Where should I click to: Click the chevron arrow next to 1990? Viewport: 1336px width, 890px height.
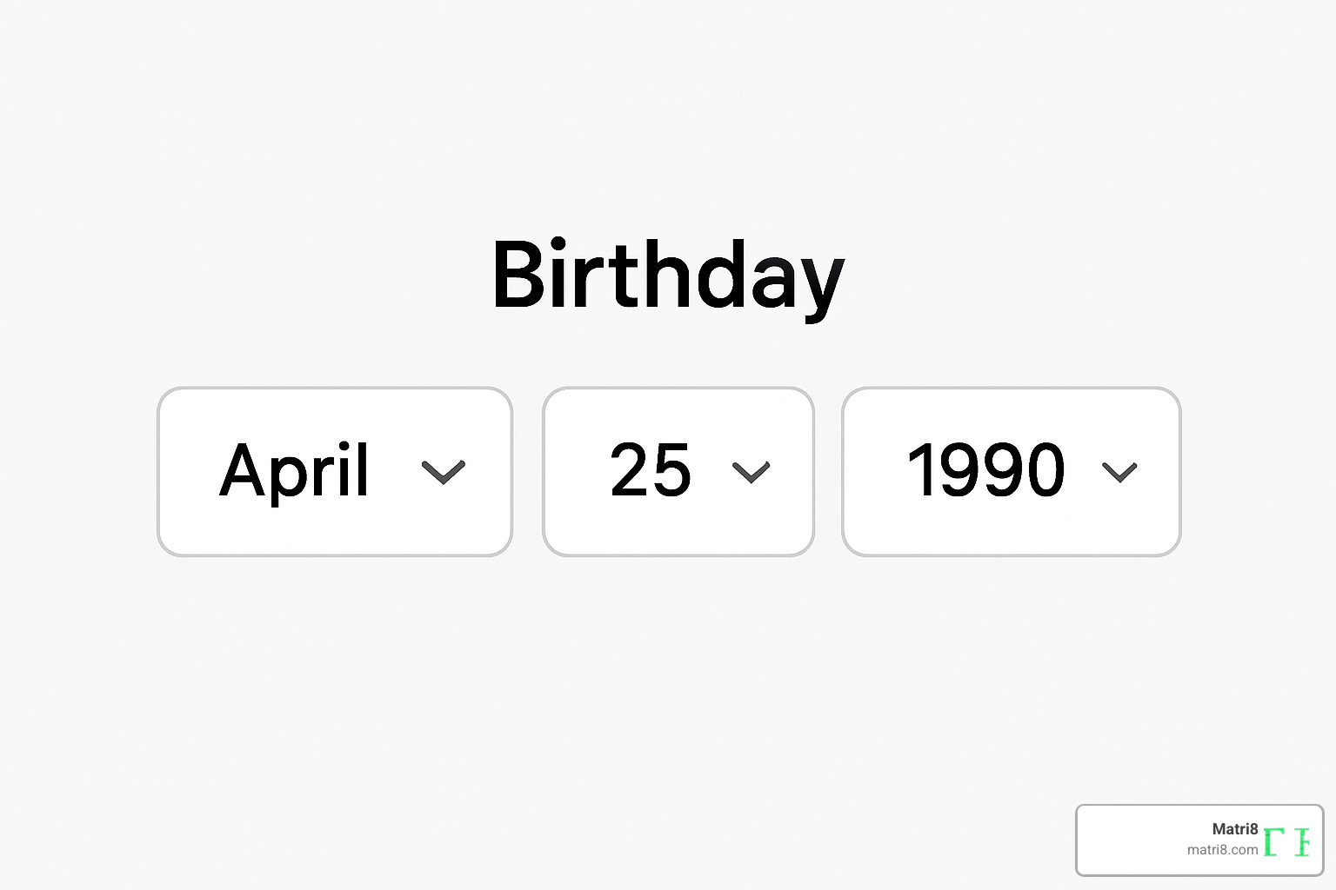(x=1120, y=472)
